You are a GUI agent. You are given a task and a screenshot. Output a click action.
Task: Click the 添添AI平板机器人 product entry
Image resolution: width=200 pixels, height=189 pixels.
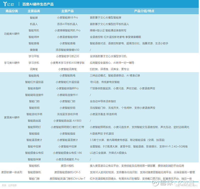pos(67,24)
